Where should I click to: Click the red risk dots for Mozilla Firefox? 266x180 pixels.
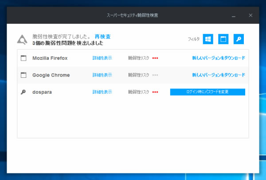(x=155, y=58)
